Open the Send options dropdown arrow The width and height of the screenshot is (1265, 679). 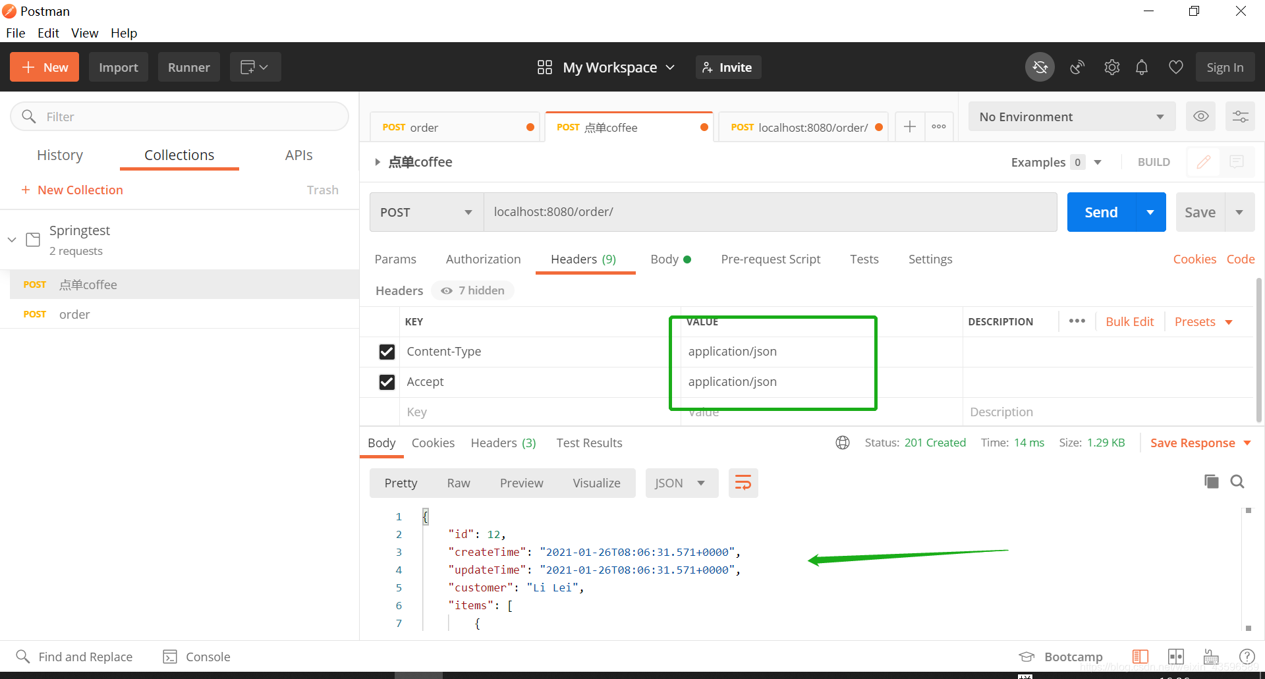click(1150, 212)
